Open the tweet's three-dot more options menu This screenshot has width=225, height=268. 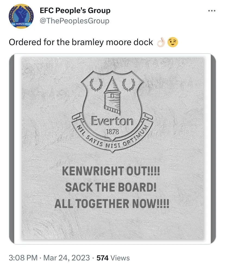pos(211,11)
